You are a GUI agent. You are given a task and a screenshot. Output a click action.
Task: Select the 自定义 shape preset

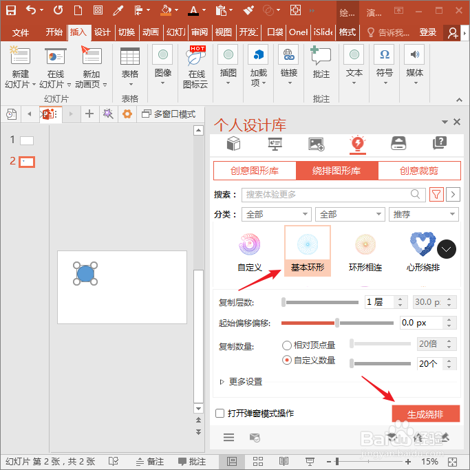249,251
